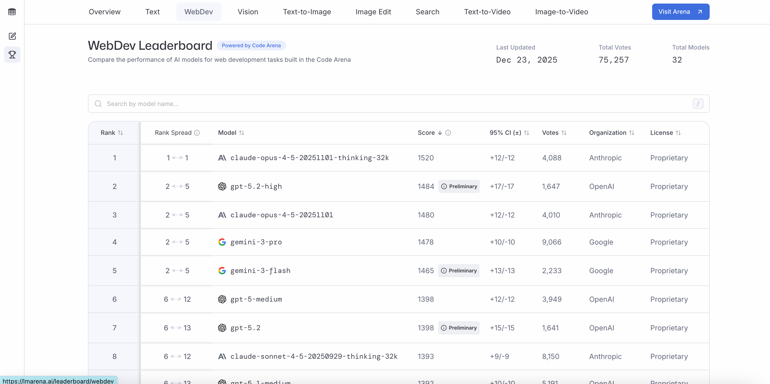
Task: Click the Rank Spread info icon
Action: click(x=197, y=133)
